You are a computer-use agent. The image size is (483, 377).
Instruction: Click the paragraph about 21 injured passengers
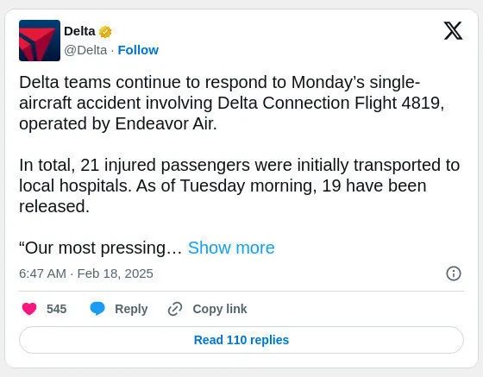pos(240,185)
